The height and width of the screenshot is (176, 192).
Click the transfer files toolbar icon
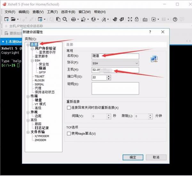(83, 19)
